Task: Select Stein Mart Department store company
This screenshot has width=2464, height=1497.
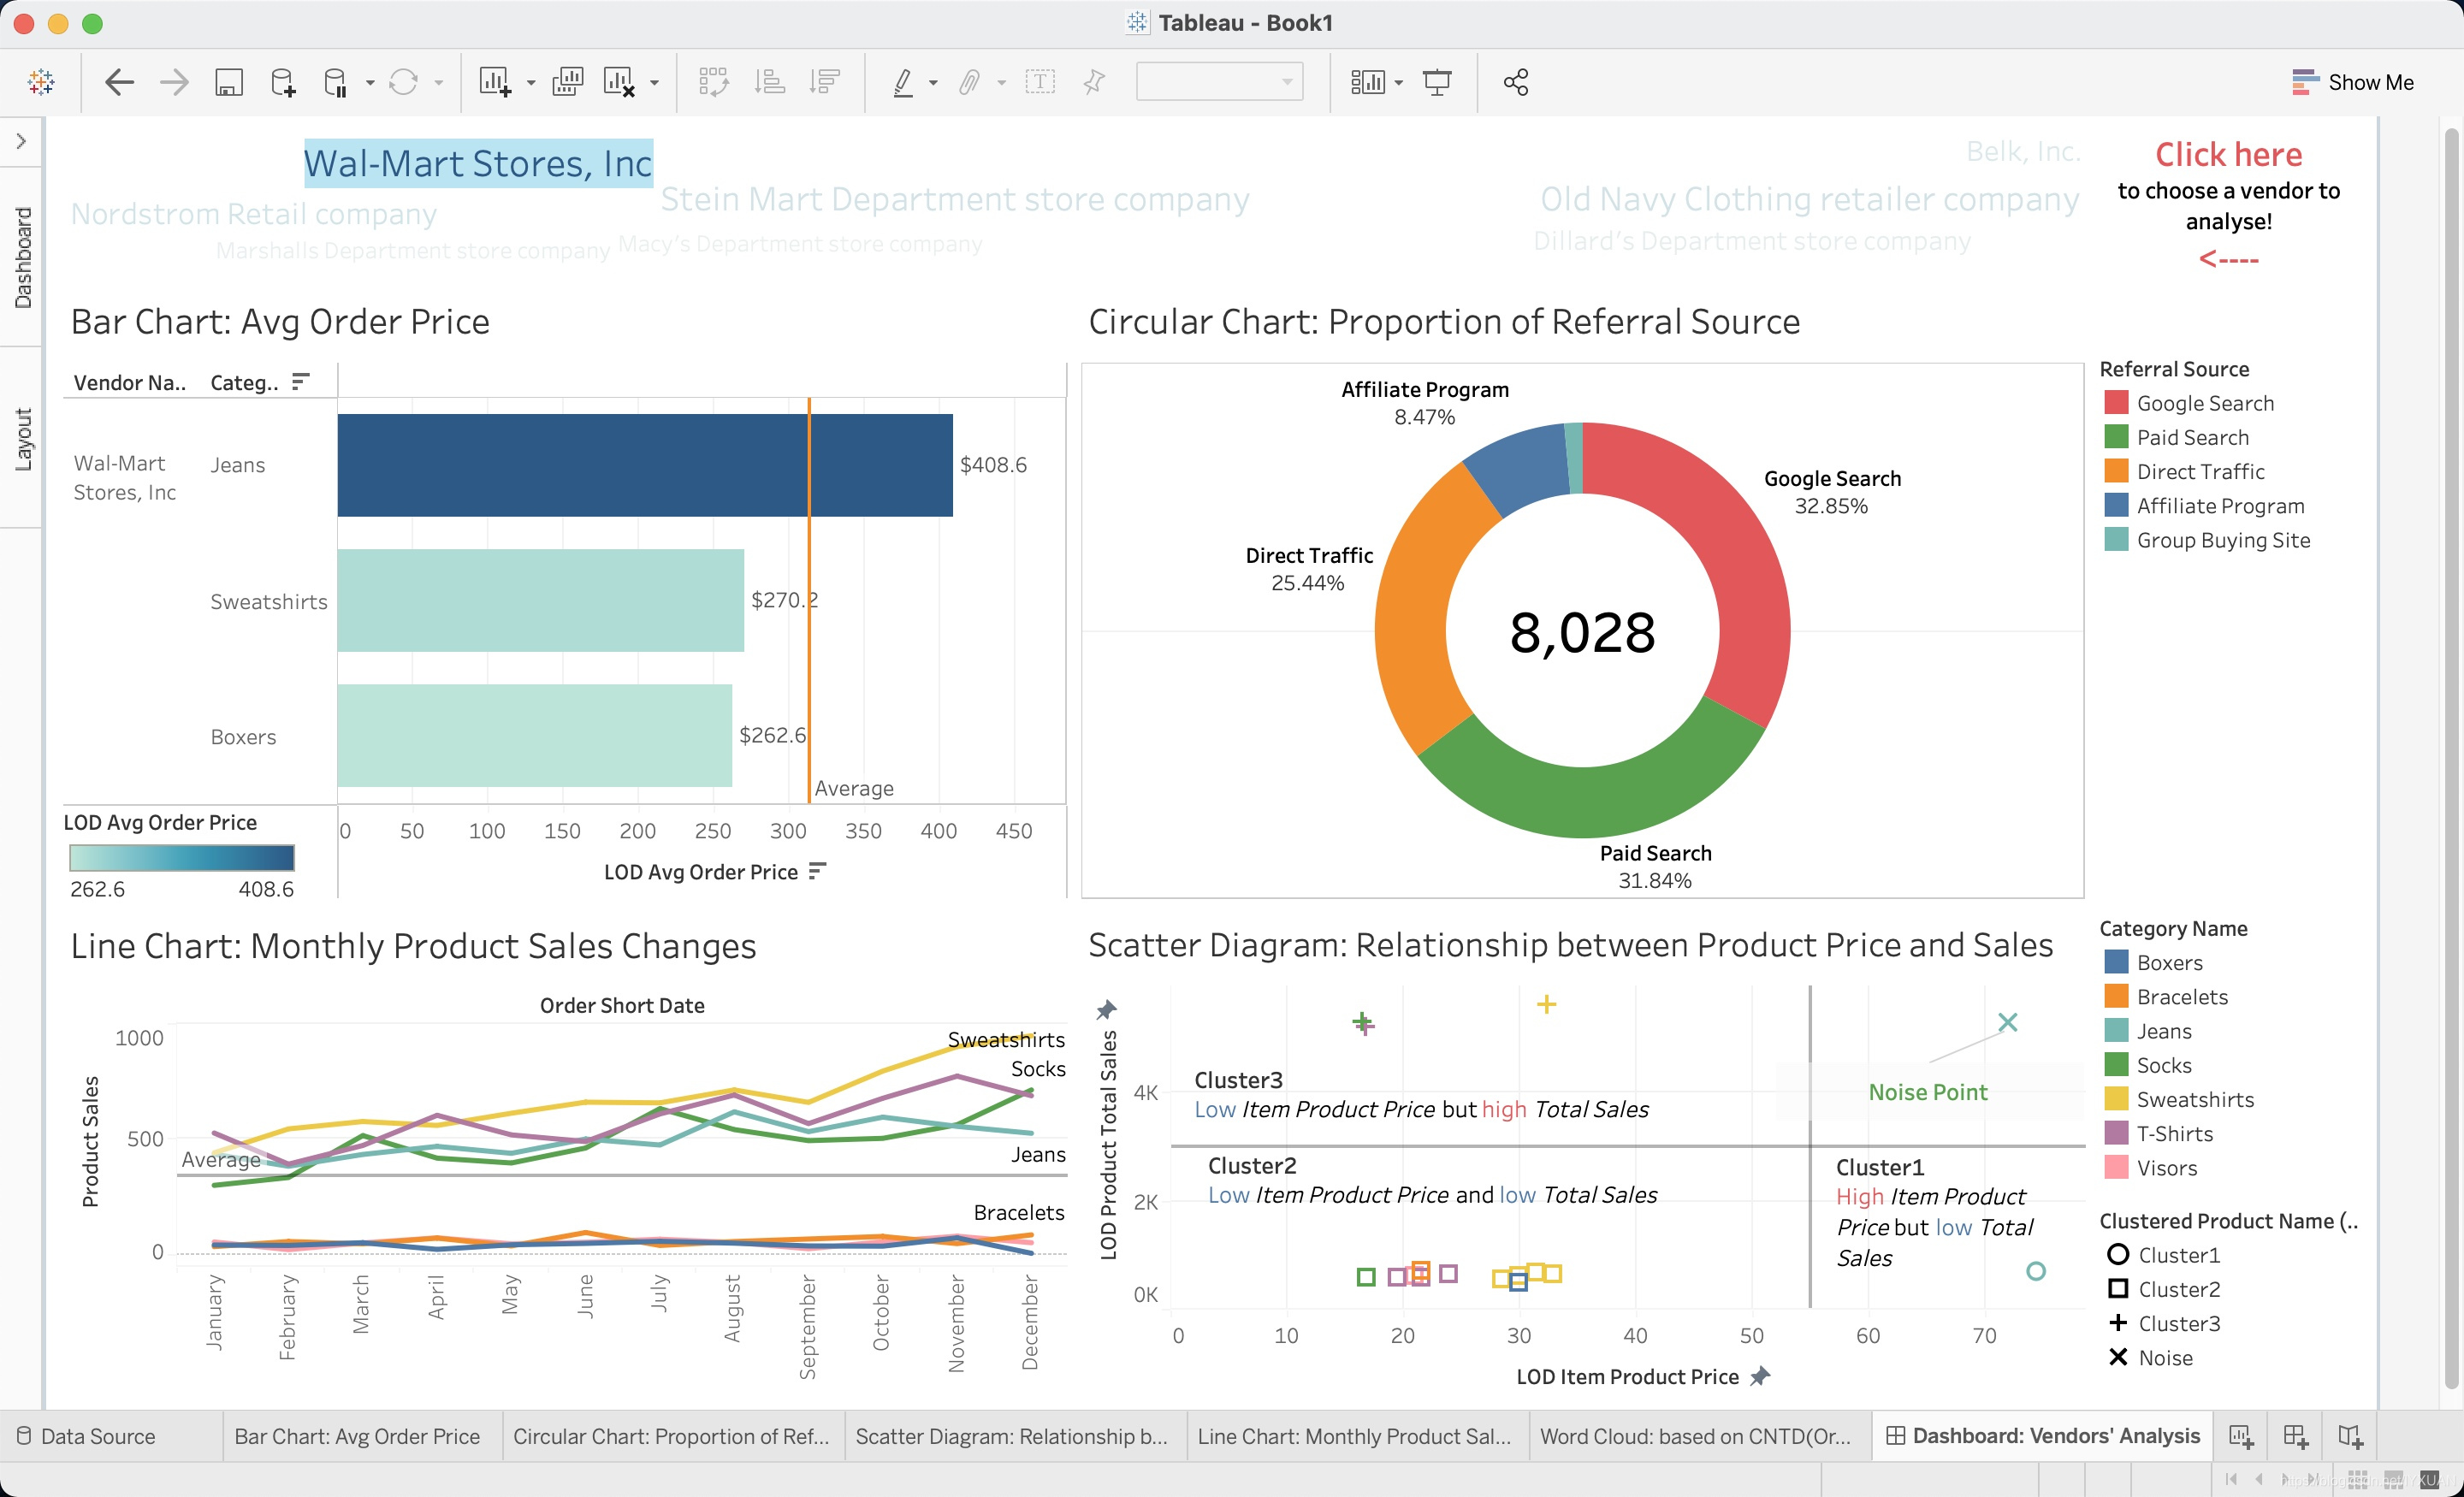Action: (955, 199)
